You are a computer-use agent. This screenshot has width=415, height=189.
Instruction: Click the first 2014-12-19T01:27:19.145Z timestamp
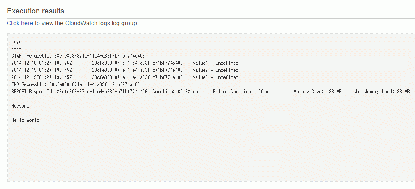(42, 70)
